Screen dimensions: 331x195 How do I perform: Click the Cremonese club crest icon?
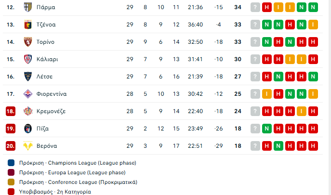pos(27,111)
